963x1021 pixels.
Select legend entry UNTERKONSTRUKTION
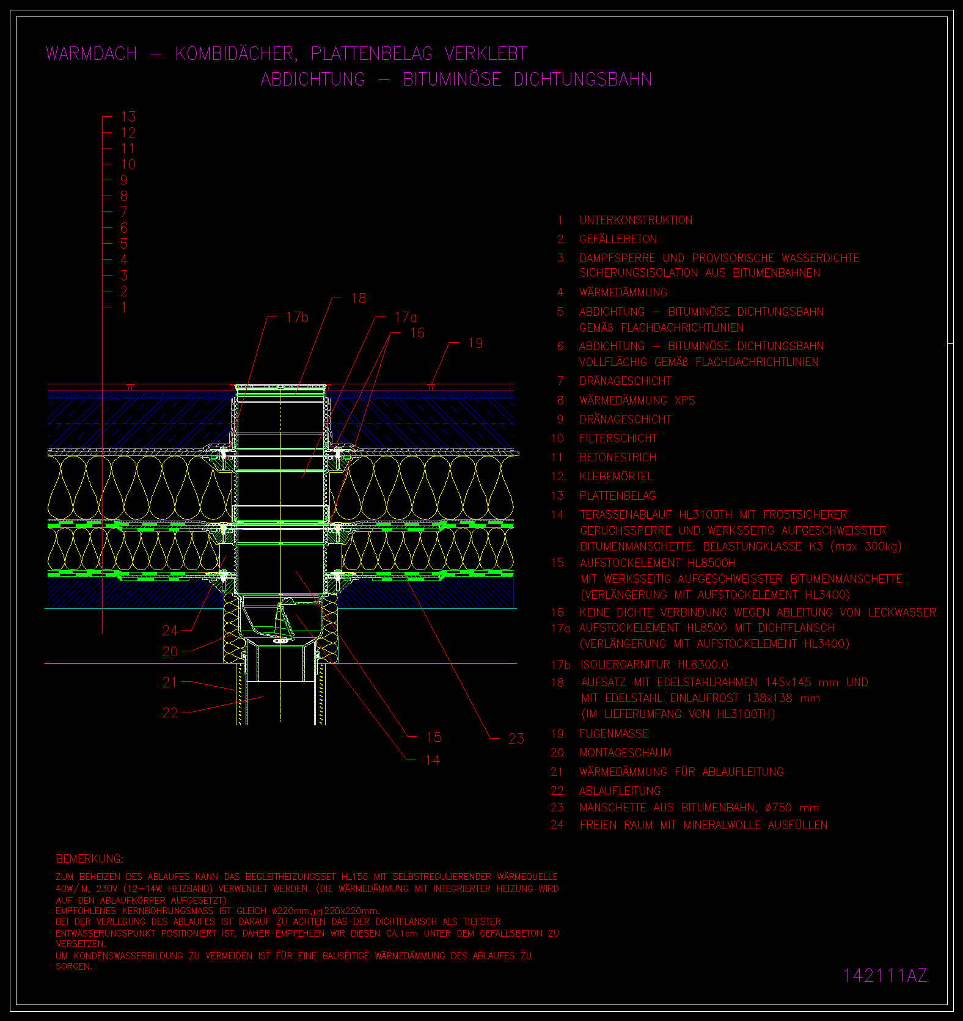(635, 220)
